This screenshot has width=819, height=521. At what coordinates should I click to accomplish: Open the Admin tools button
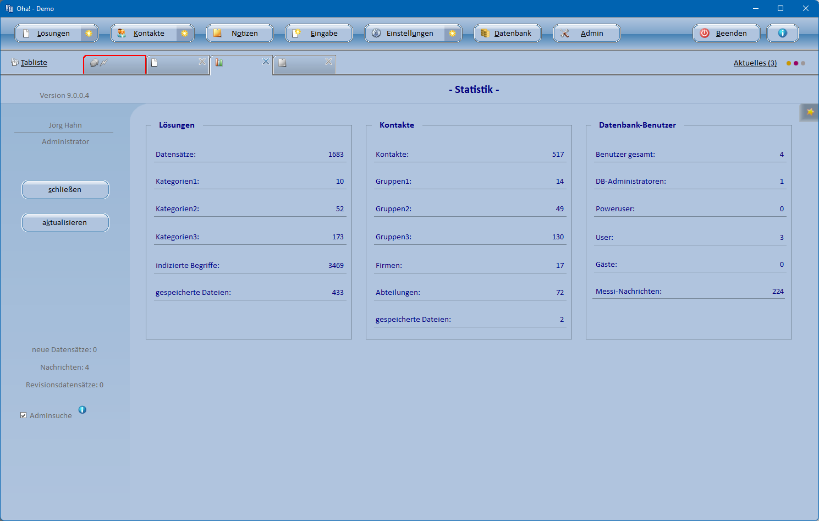point(586,34)
